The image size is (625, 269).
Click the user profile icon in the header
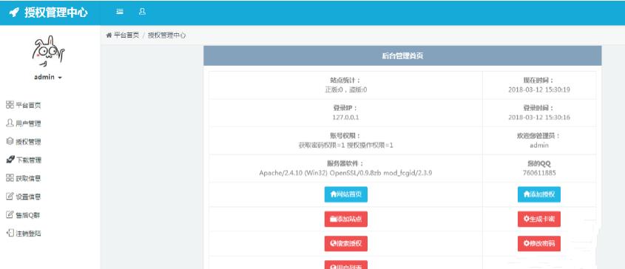tap(142, 12)
